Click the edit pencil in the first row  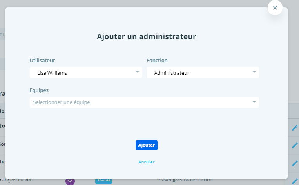coord(295,128)
